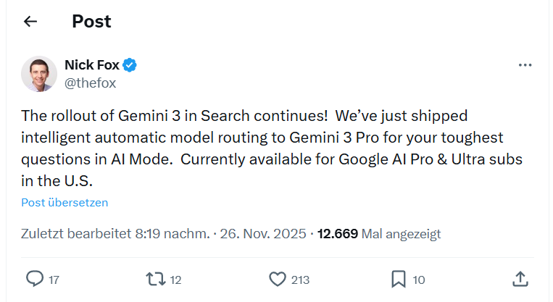Click the repost count of 12
553x302 pixels.
click(x=176, y=280)
